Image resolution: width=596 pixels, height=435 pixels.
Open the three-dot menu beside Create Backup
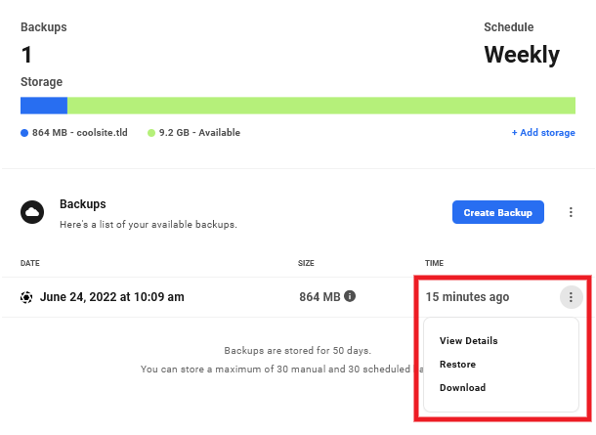(x=571, y=212)
